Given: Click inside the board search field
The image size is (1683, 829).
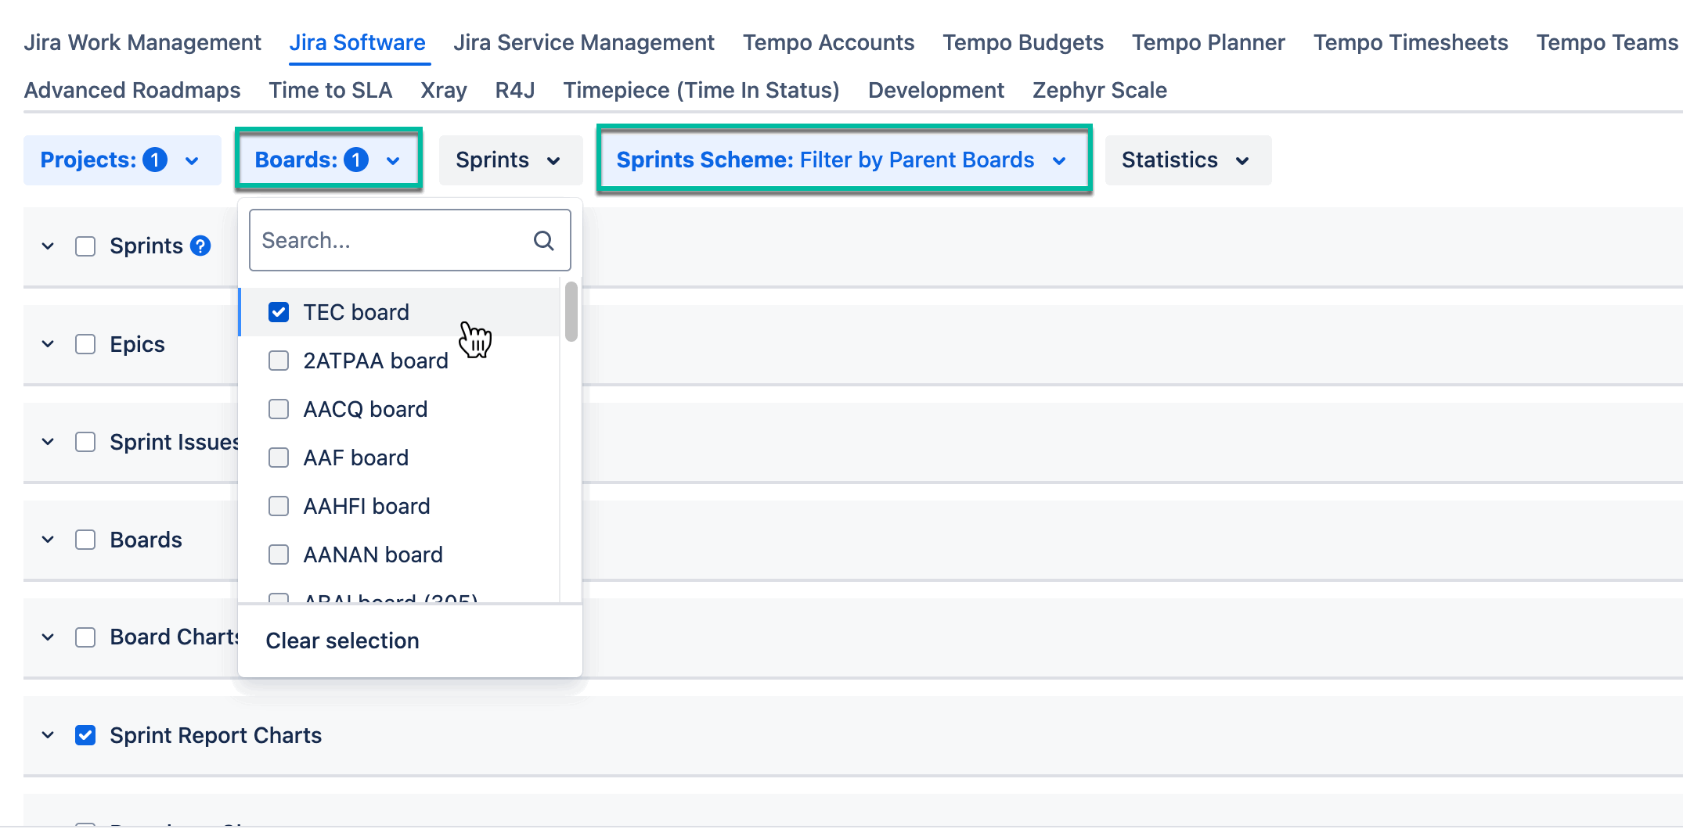Looking at the screenshot, I should tap(384, 240).
